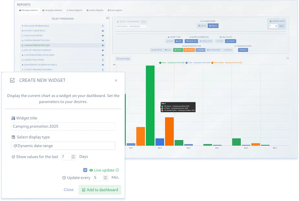The image size is (299, 201).
Task: Toggle the Live update checkbox
Action: coord(85,170)
